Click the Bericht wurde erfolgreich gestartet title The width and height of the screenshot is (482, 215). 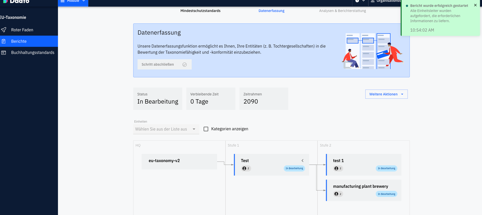pyautogui.click(x=439, y=6)
